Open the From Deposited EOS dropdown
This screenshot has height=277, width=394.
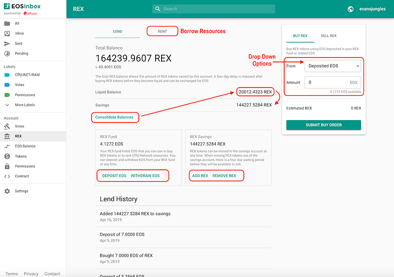(x=333, y=66)
